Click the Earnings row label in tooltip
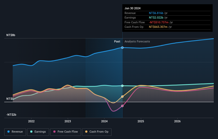Viewport: 218px width, 139px height. tap(130, 18)
